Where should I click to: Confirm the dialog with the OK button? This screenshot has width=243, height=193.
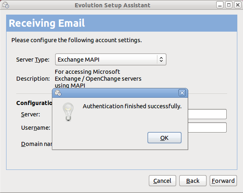(x=164, y=138)
